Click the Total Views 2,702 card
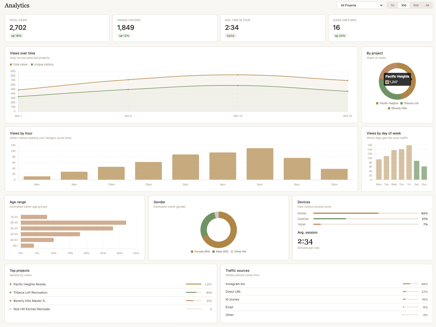 pyautogui.click(x=57, y=28)
